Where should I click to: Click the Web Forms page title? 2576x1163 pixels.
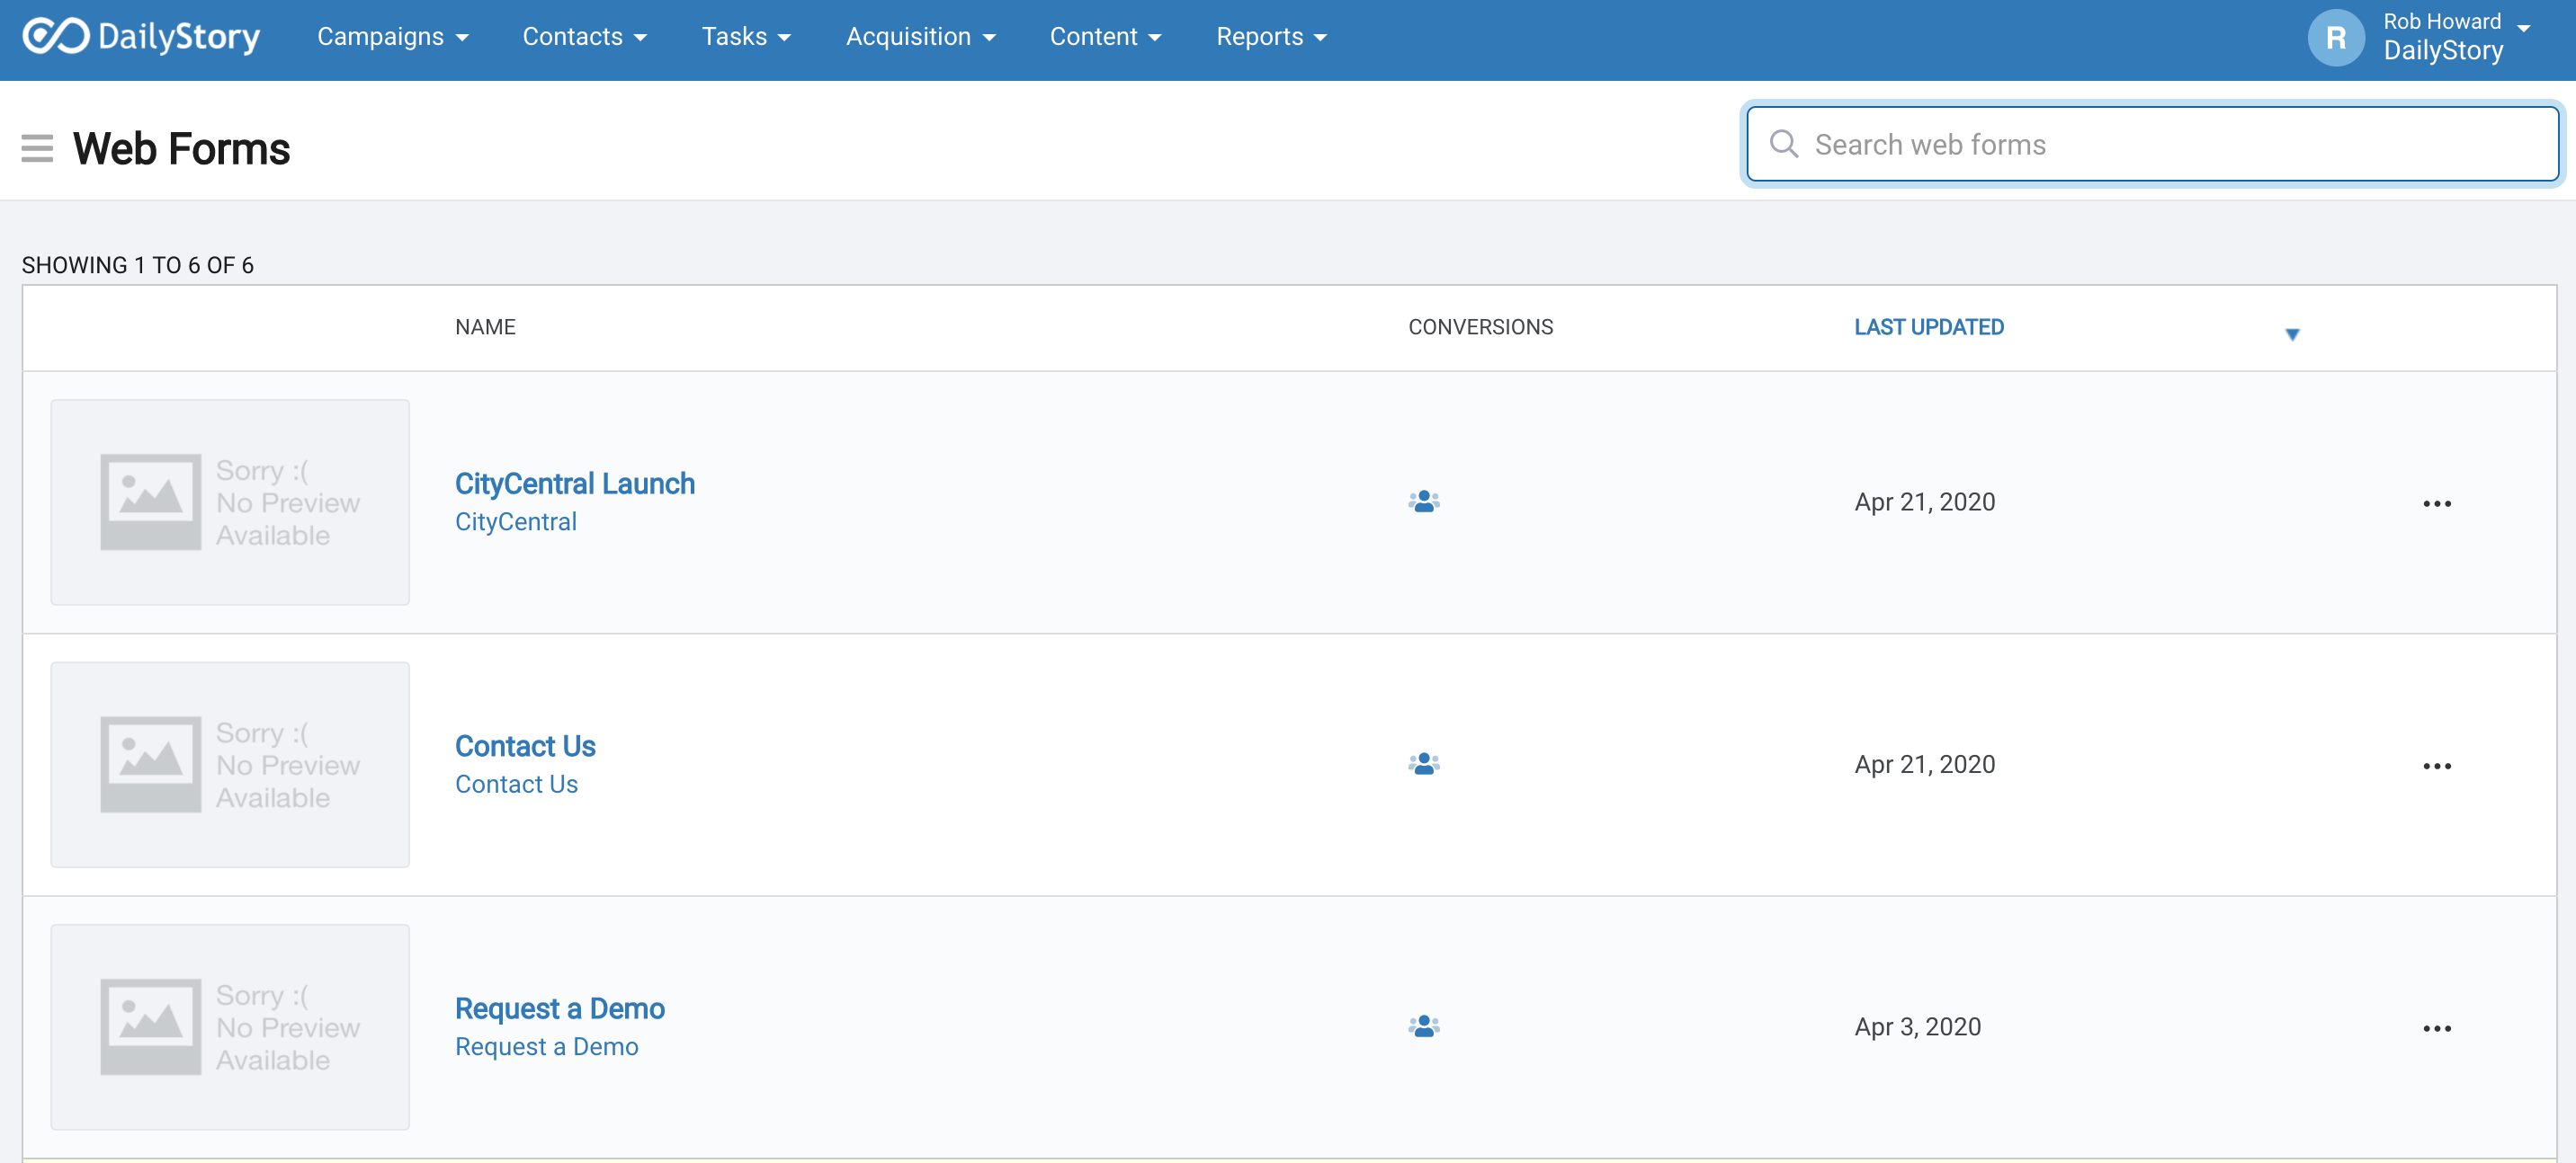pyautogui.click(x=181, y=149)
